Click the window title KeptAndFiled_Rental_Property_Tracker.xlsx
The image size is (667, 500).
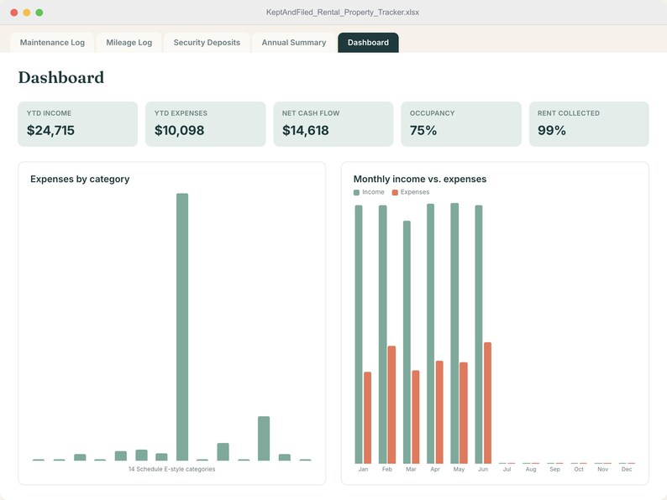[x=343, y=13]
